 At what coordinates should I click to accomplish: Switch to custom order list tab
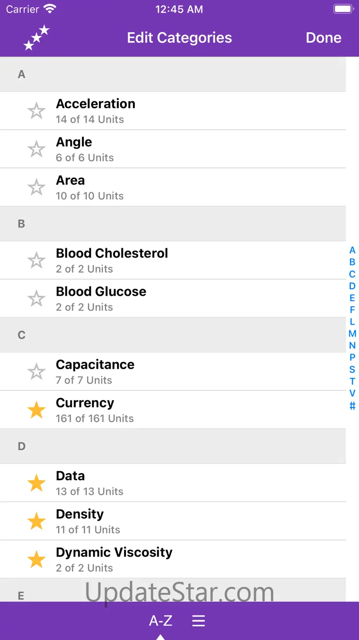[198, 621]
